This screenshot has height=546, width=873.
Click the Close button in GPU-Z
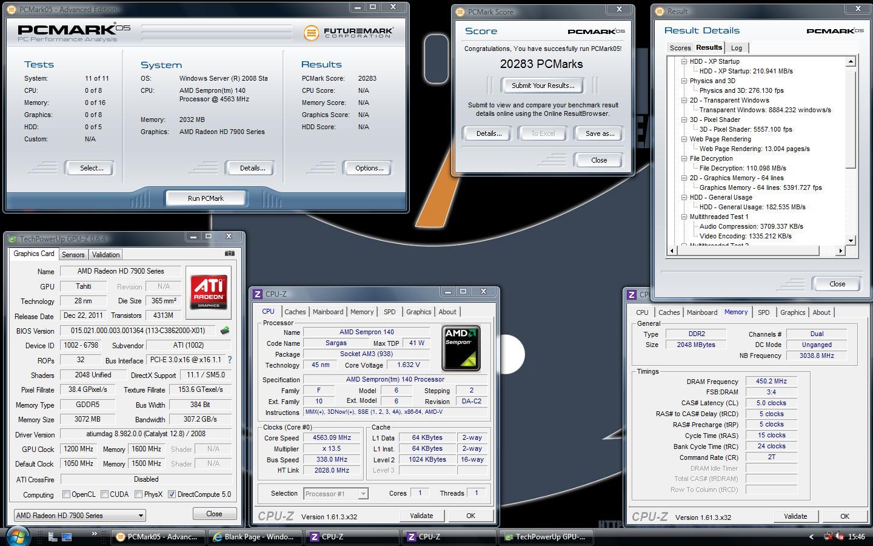click(214, 514)
